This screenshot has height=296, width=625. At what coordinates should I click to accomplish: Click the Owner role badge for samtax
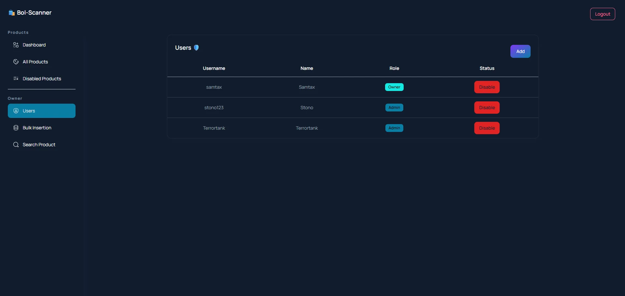(394, 87)
